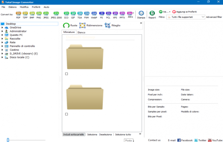The height and width of the screenshot is (142, 223).
Task: Convert images to PNG
Action: click(39, 15)
